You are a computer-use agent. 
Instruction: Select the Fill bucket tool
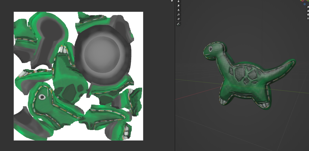click(x=178, y=14)
